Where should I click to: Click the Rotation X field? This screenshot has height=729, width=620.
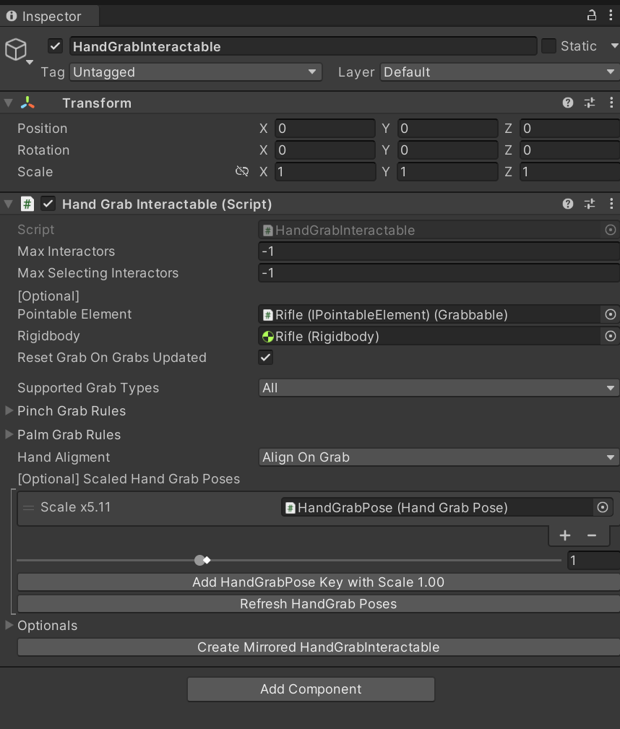coord(324,150)
